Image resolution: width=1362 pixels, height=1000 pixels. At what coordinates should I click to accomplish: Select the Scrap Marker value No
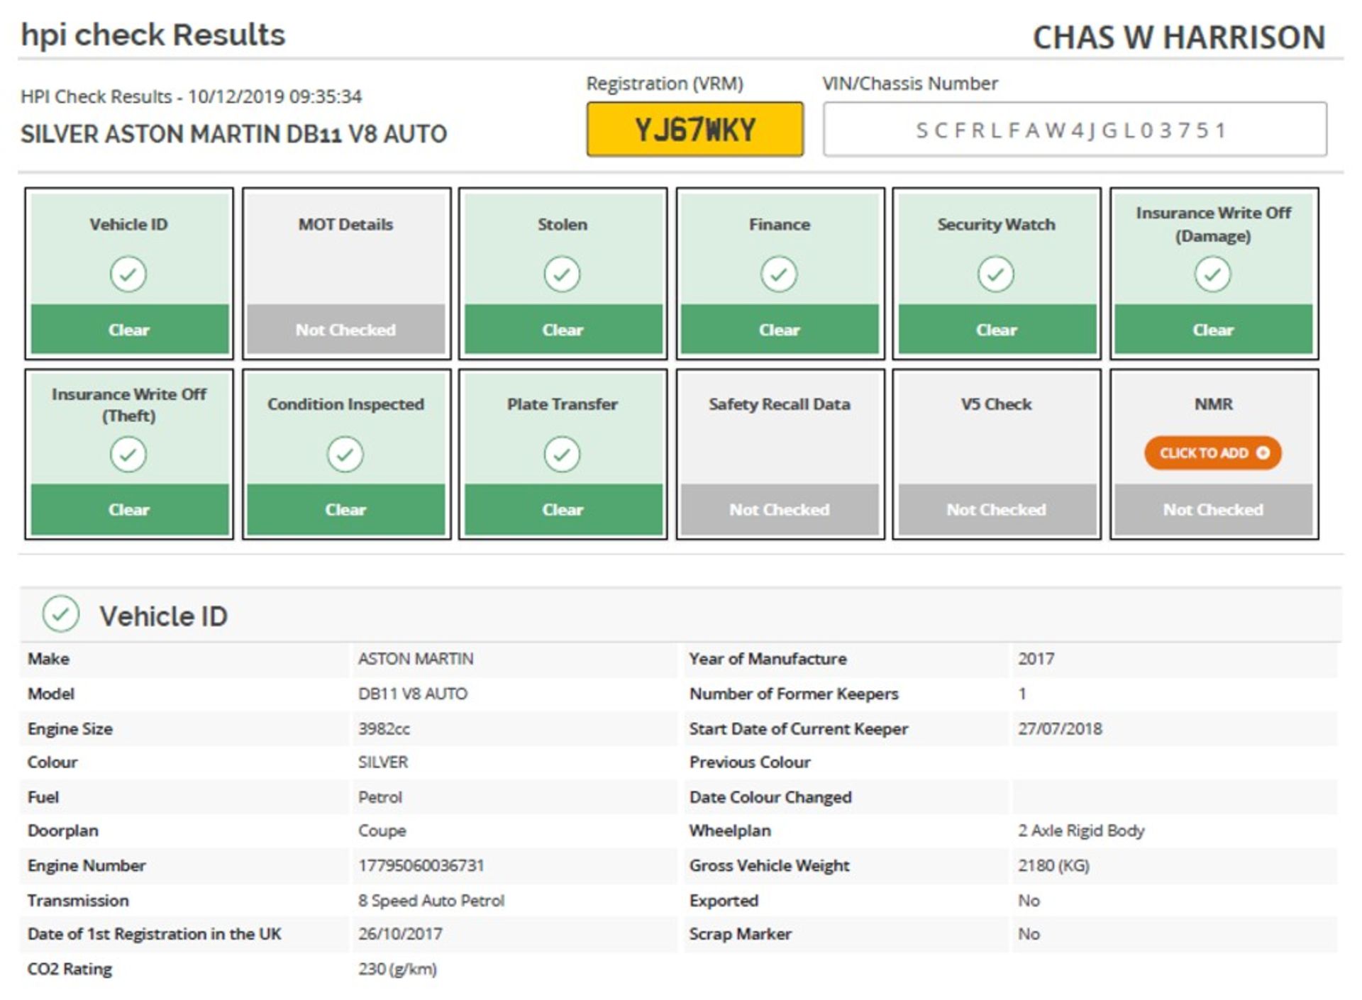[x=1029, y=934]
